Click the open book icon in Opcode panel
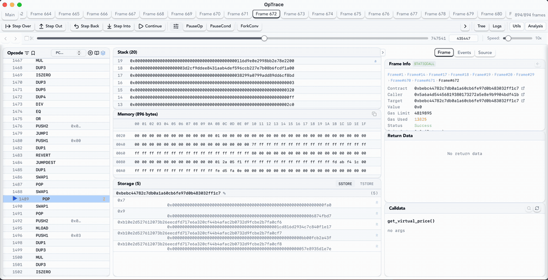Image resolution: width=548 pixels, height=280 pixels. coord(97,53)
